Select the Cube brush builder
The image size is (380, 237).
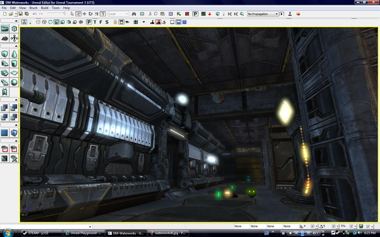(4, 54)
